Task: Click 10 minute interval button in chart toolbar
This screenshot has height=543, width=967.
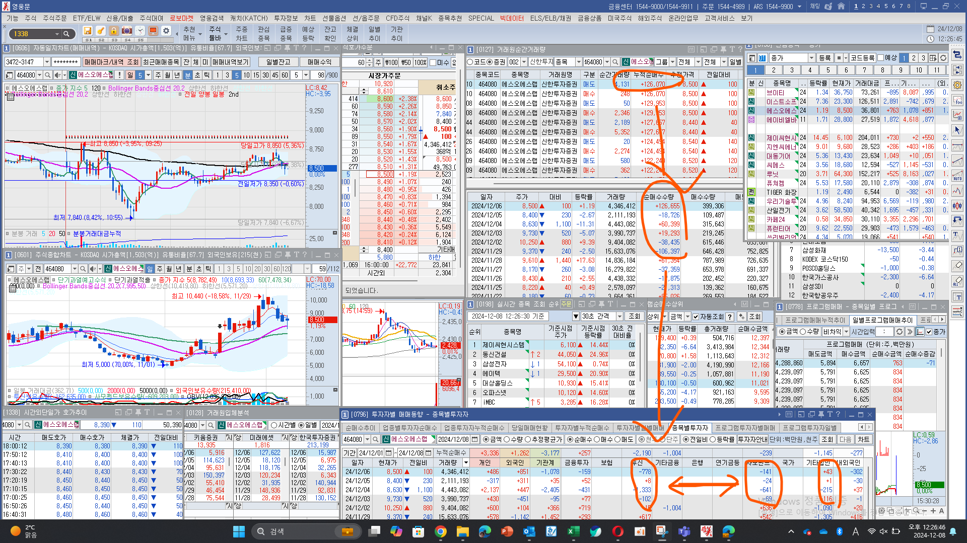Action: [x=246, y=75]
